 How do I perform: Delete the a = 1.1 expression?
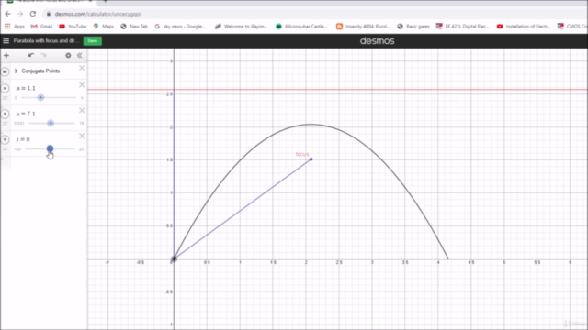pos(82,85)
